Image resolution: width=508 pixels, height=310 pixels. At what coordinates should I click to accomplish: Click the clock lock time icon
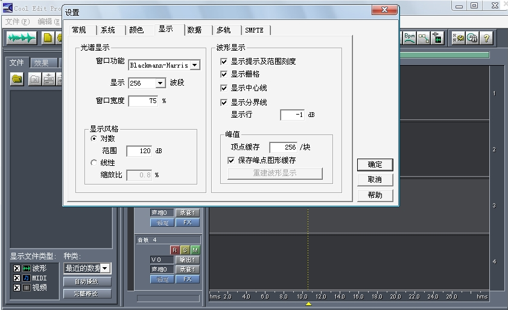[x=472, y=38]
